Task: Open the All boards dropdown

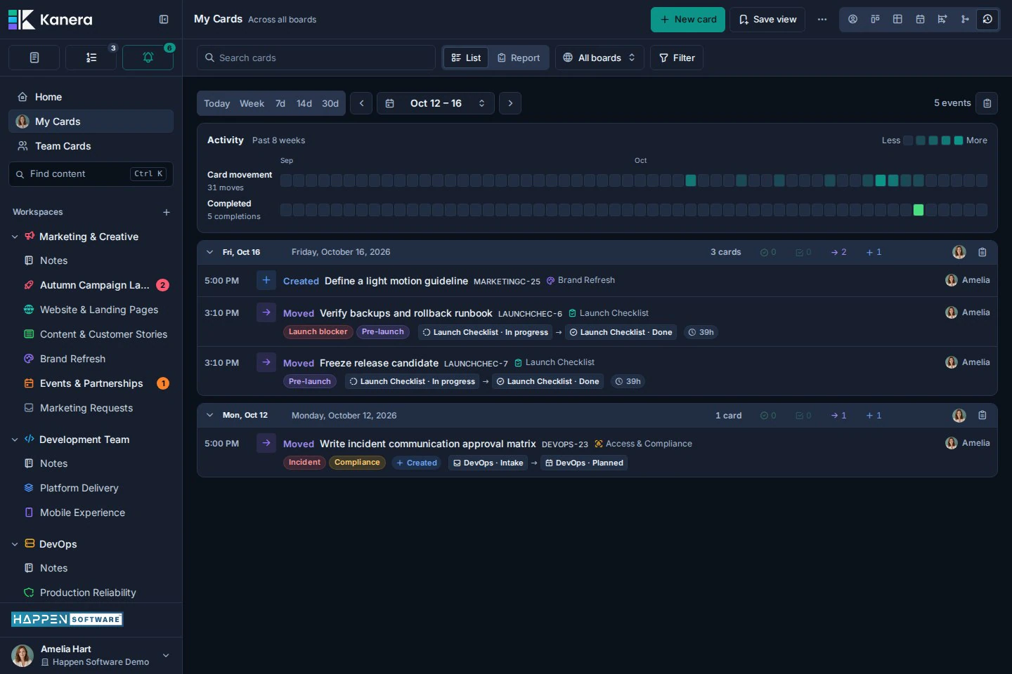Action: [599, 58]
